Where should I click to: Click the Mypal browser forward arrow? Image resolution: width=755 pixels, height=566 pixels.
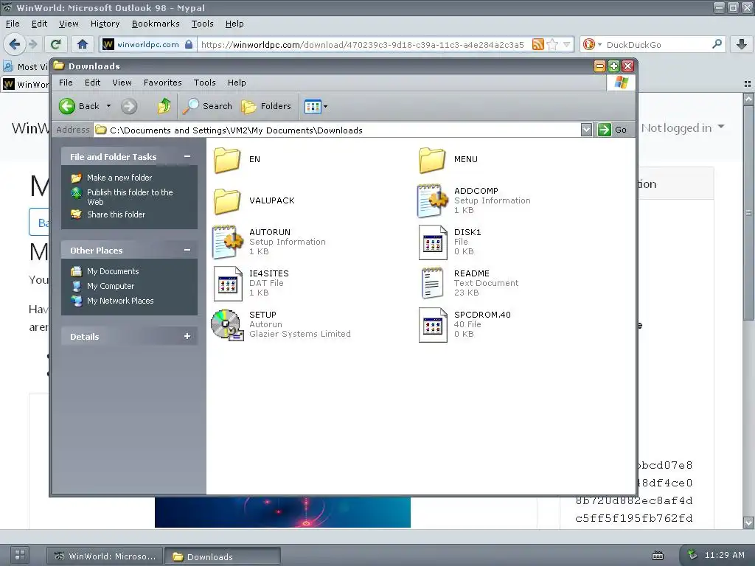tap(32, 45)
